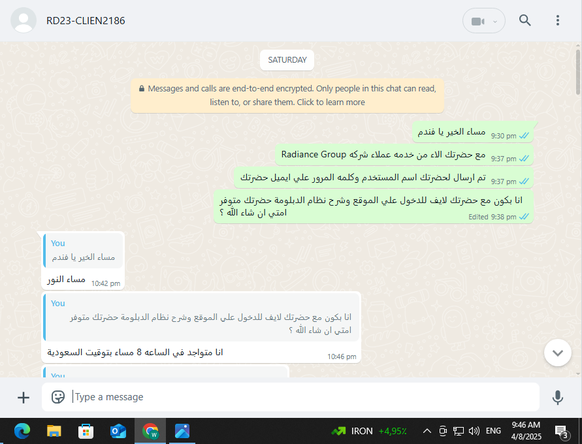Viewport: 582px width, 444px height.
Task: Open Microsoft Edge from the taskbar
Action: pos(22,431)
